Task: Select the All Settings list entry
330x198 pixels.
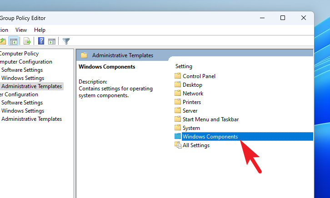Action: (196, 145)
